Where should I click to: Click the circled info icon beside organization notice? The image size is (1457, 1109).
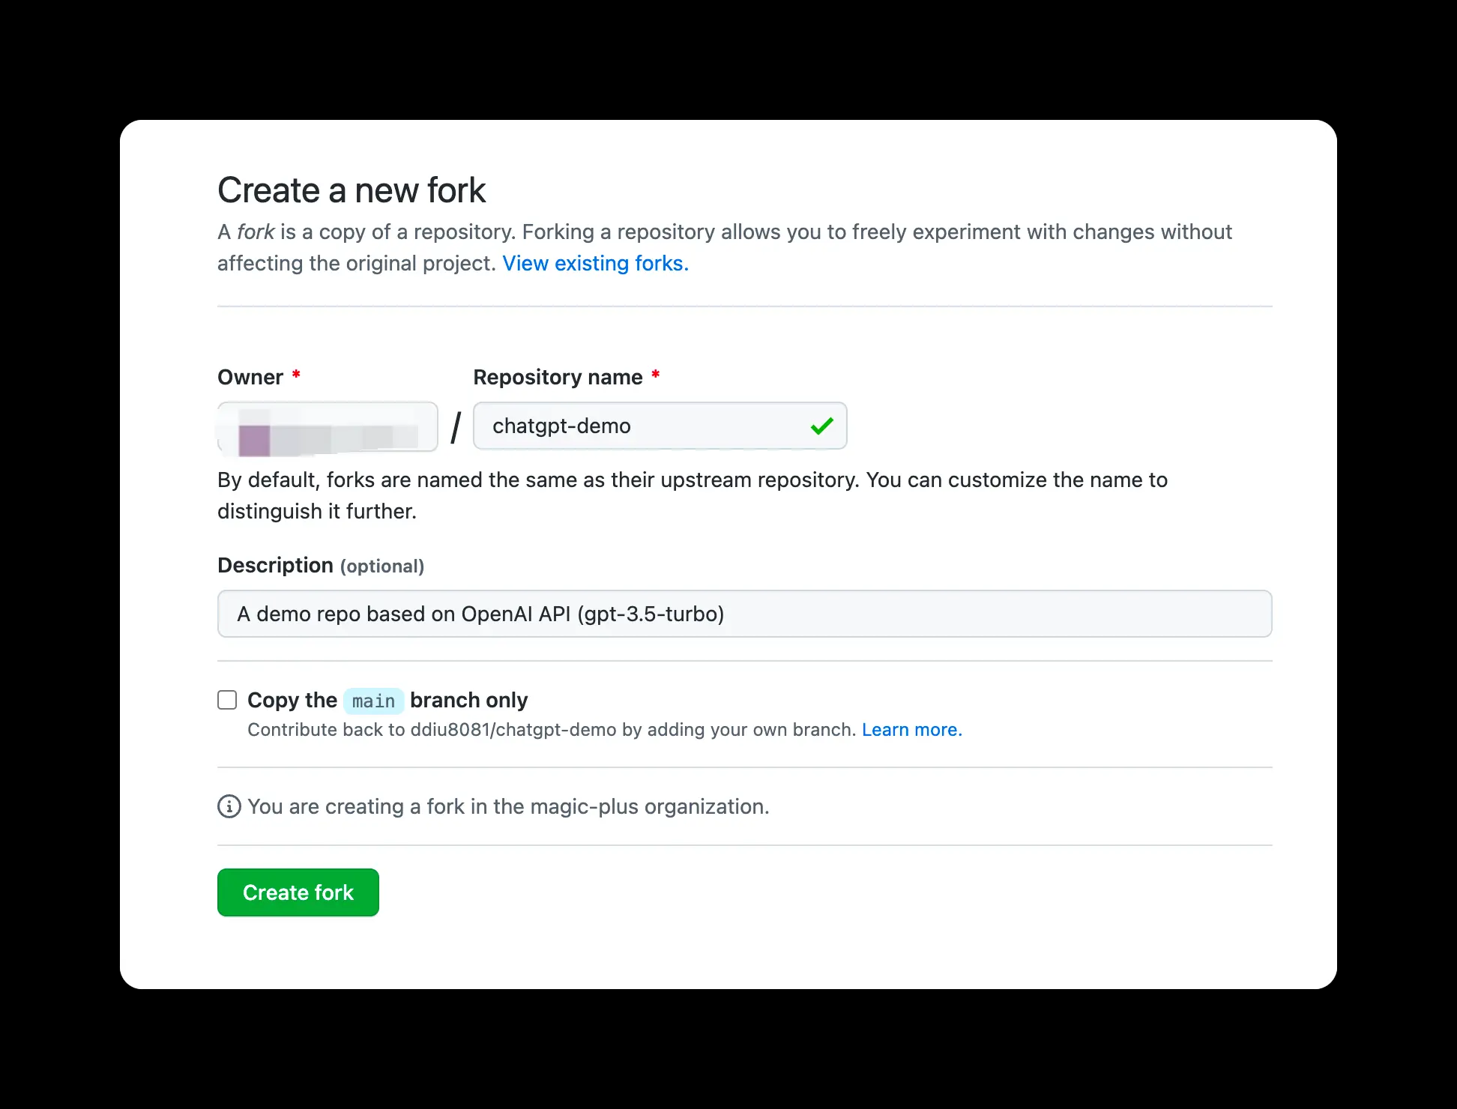229,806
